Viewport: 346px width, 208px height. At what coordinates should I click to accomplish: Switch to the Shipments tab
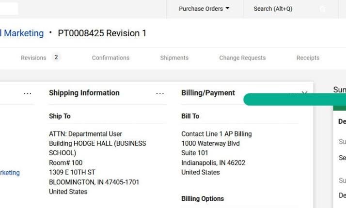tap(174, 58)
